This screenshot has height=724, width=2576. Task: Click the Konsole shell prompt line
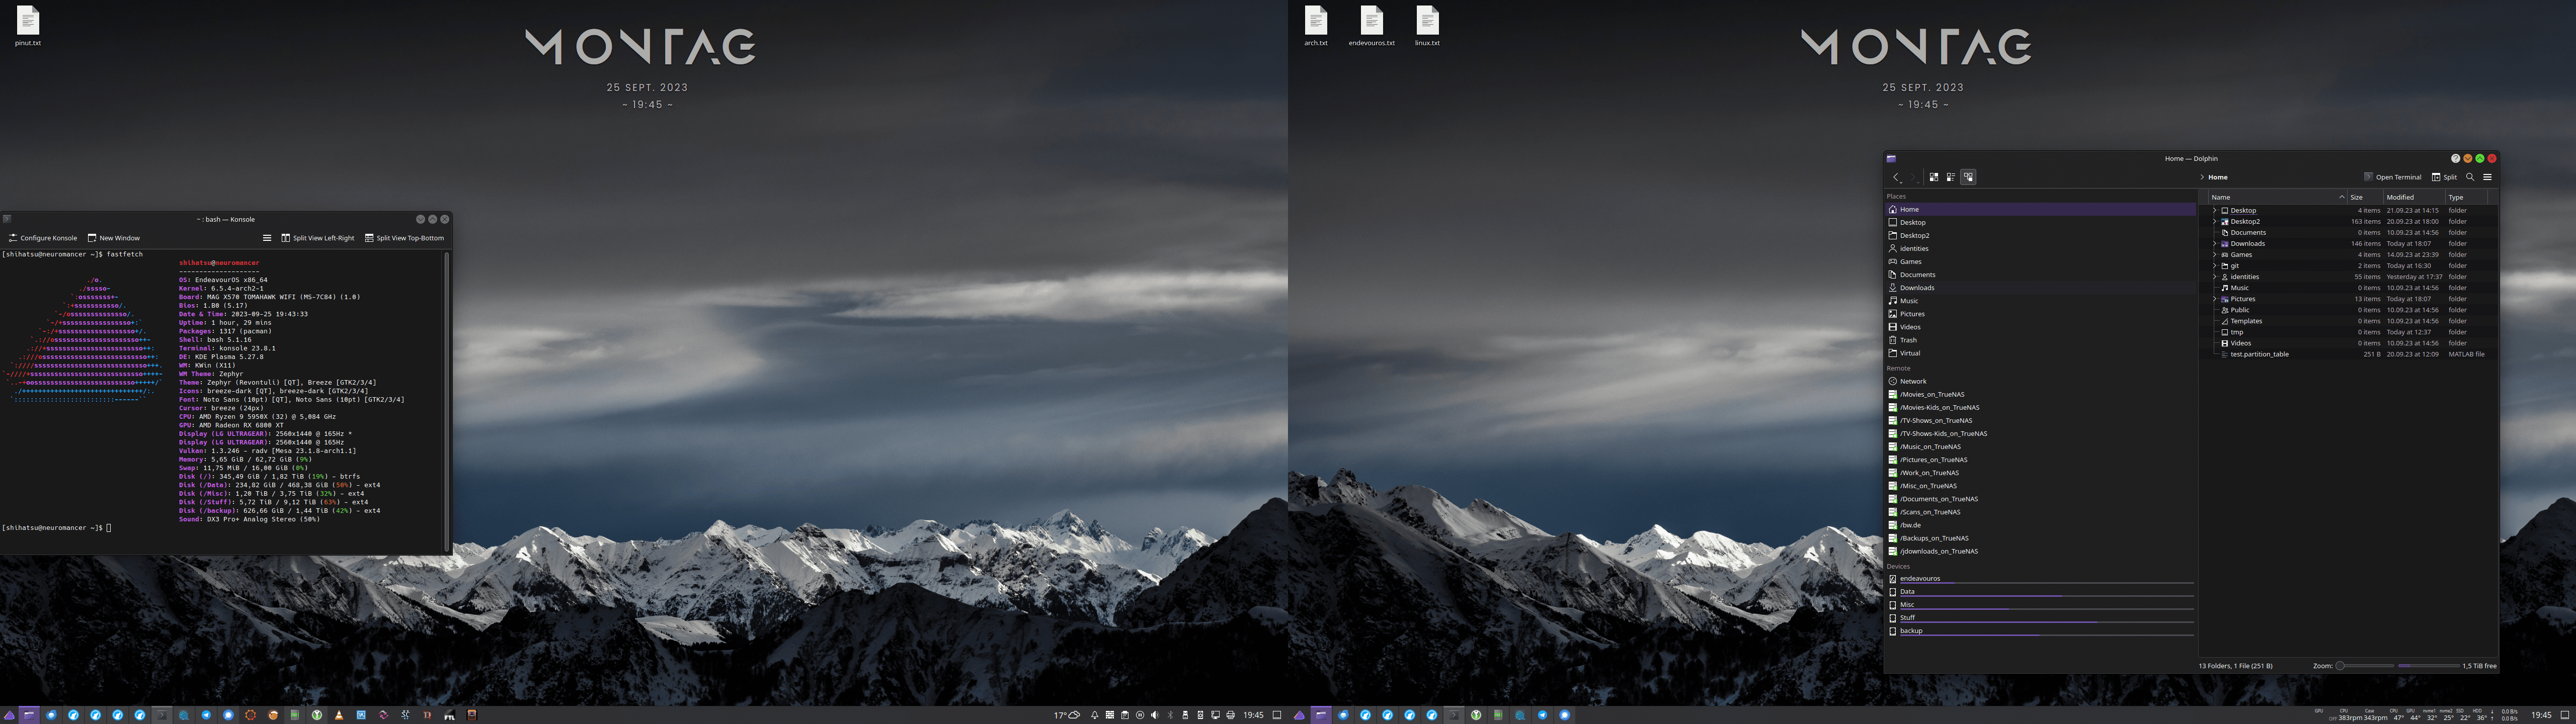coord(56,527)
